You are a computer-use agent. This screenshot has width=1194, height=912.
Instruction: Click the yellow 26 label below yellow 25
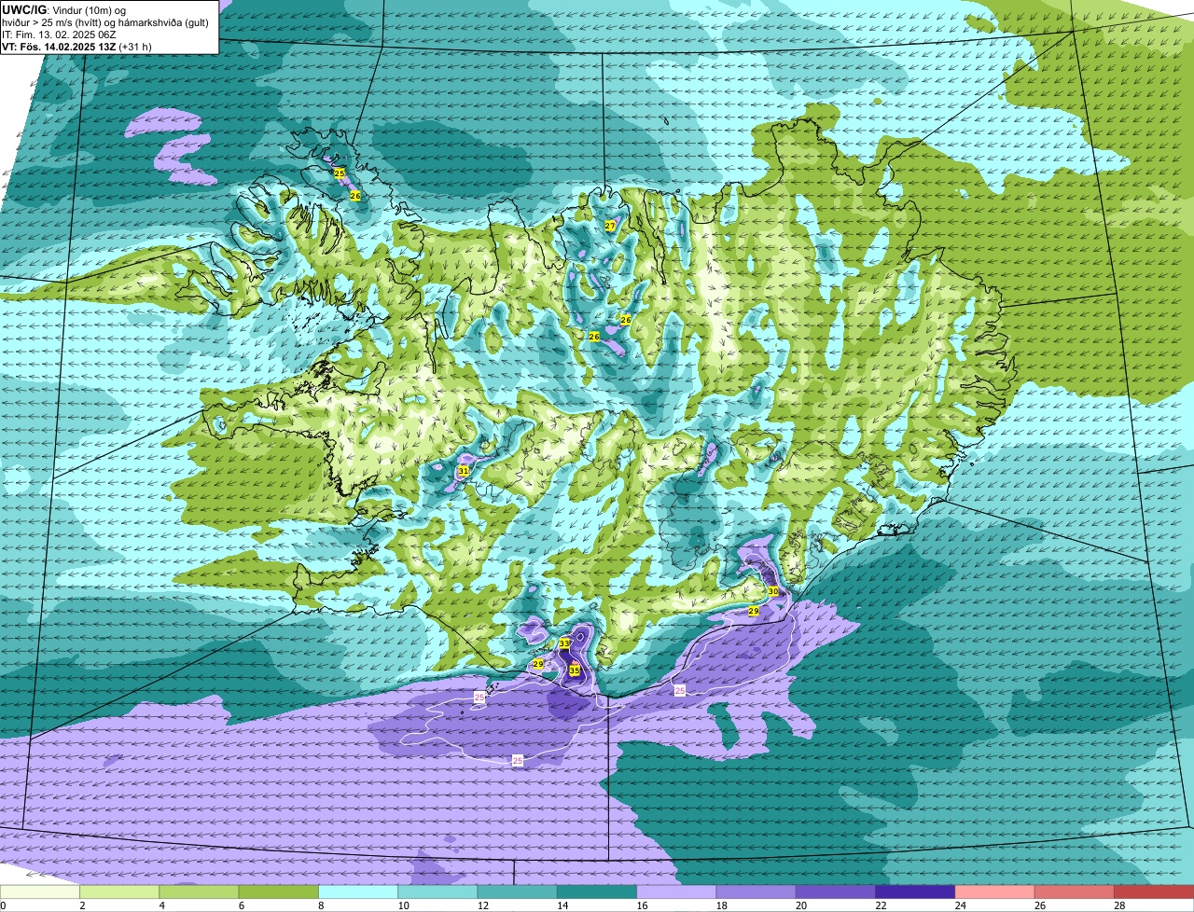point(355,196)
